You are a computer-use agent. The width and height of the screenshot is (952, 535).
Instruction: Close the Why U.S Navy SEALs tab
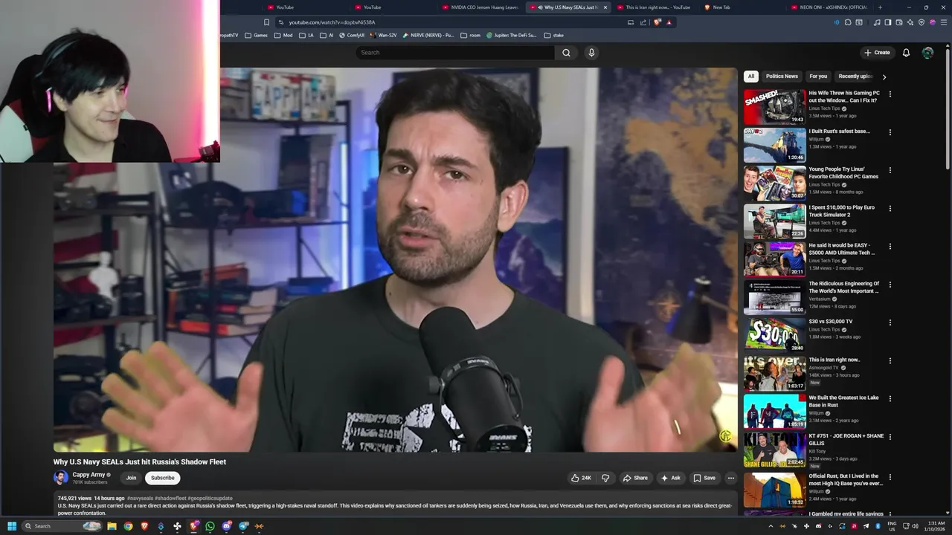click(x=605, y=7)
